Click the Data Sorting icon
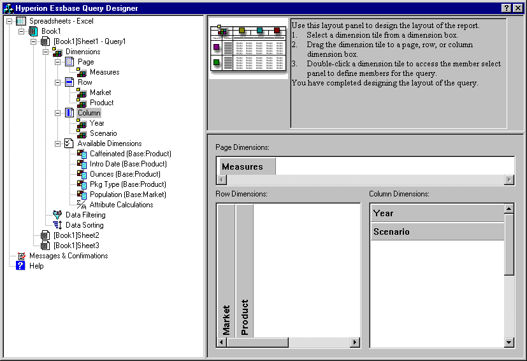Viewport: 527px width, 361px height. pos(57,225)
